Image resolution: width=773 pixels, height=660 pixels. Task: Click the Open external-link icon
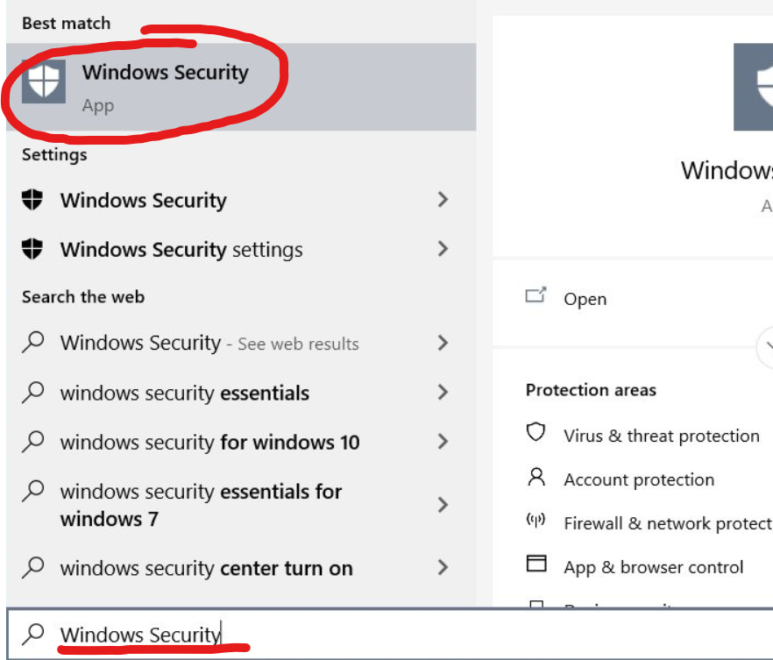(x=537, y=296)
